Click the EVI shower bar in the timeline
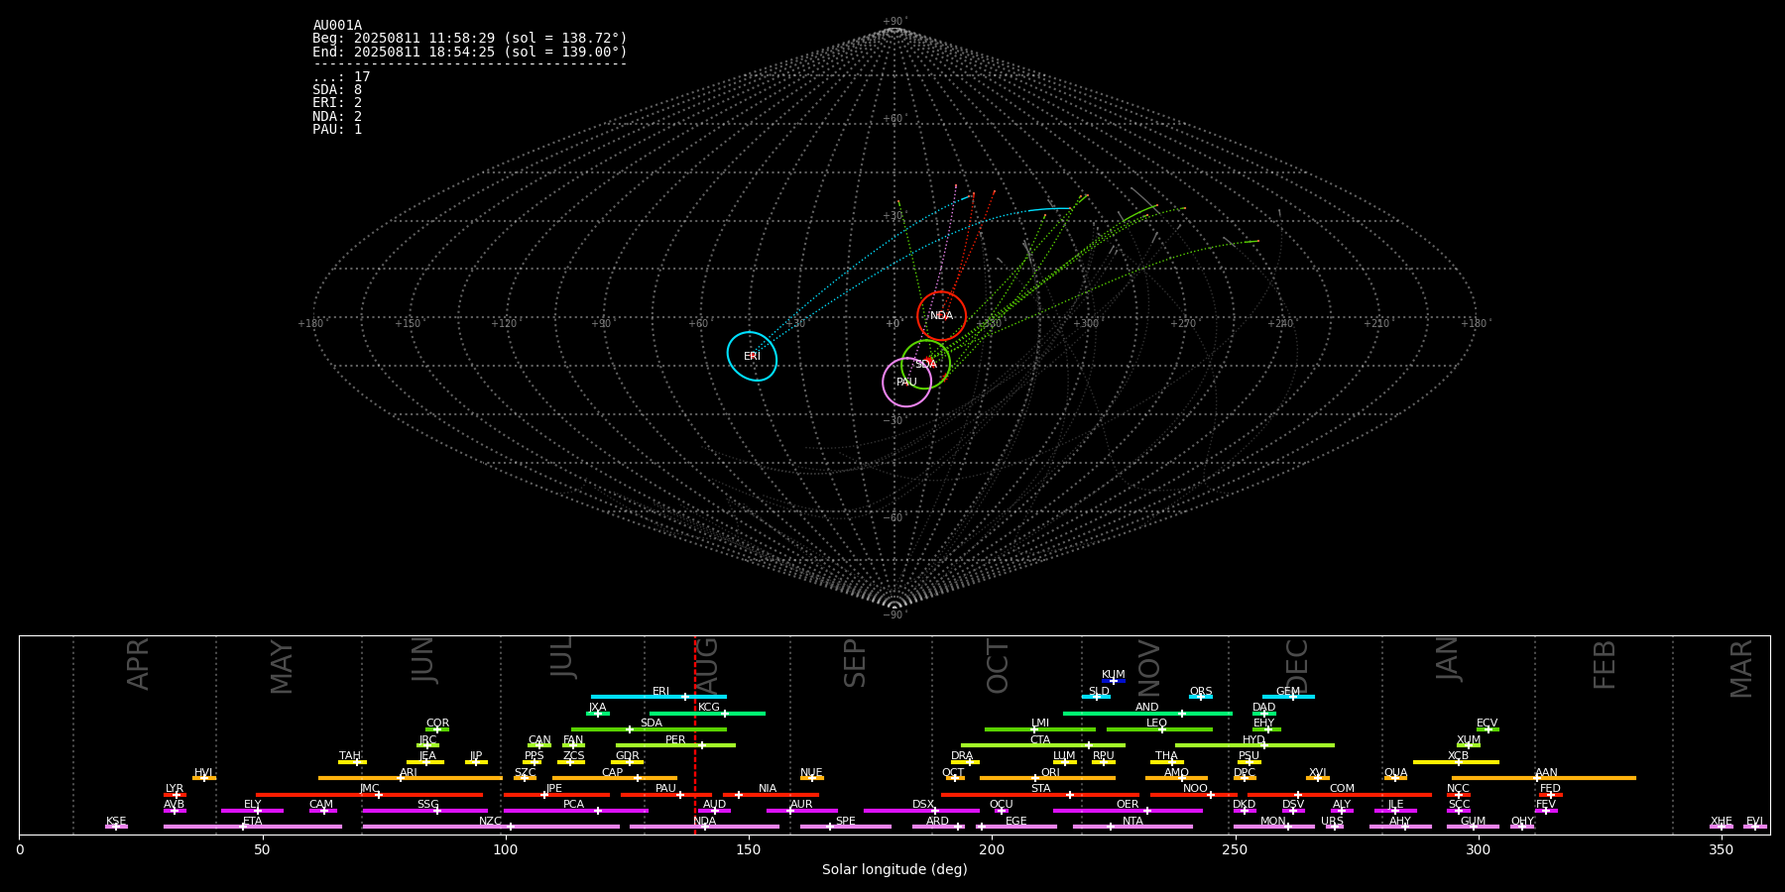Viewport: 1785px width, 892px height. point(1755,827)
